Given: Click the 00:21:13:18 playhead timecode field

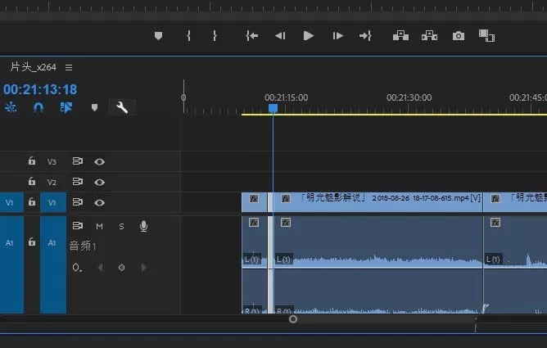Looking at the screenshot, I should click(x=40, y=89).
